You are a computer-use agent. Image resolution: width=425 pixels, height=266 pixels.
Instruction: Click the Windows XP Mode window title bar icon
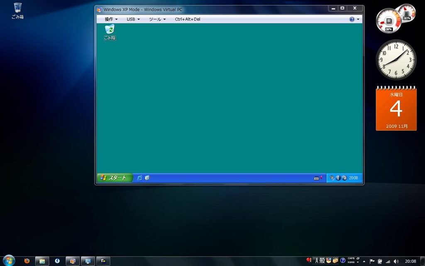coord(99,10)
